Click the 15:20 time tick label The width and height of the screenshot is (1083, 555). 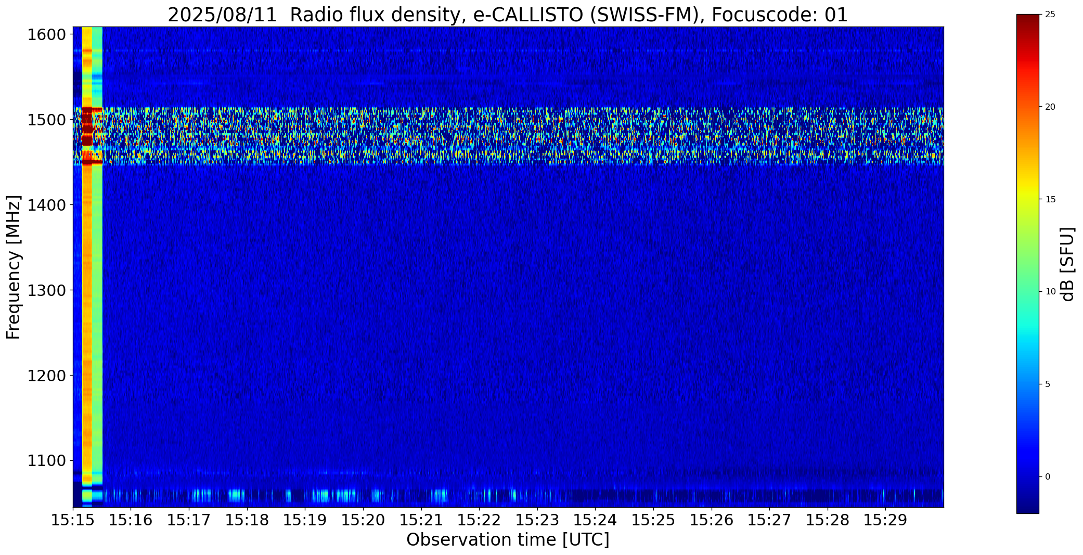point(363,520)
